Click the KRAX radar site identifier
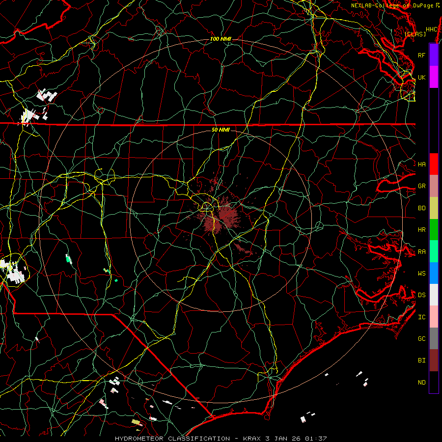 point(252,439)
